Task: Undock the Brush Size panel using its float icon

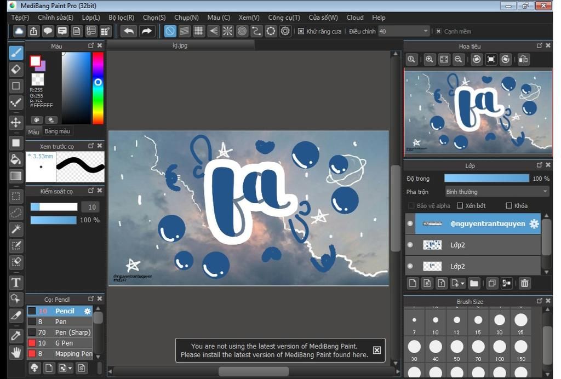Action: click(x=540, y=301)
